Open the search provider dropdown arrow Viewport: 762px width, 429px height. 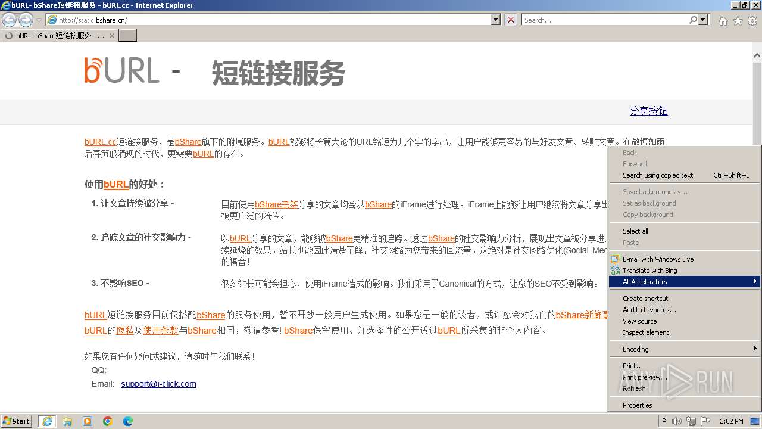[704, 20]
